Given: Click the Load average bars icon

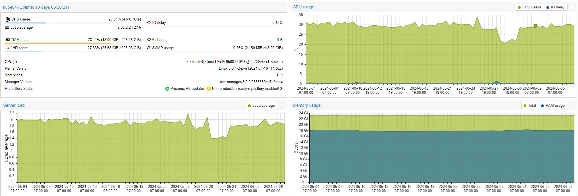Looking at the screenshot, I should [x=7, y=28].
